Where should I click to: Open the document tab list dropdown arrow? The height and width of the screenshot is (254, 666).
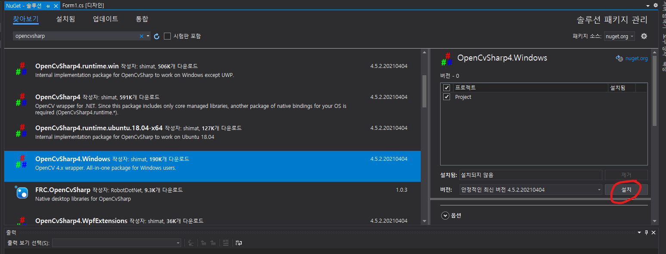[648, 6]
